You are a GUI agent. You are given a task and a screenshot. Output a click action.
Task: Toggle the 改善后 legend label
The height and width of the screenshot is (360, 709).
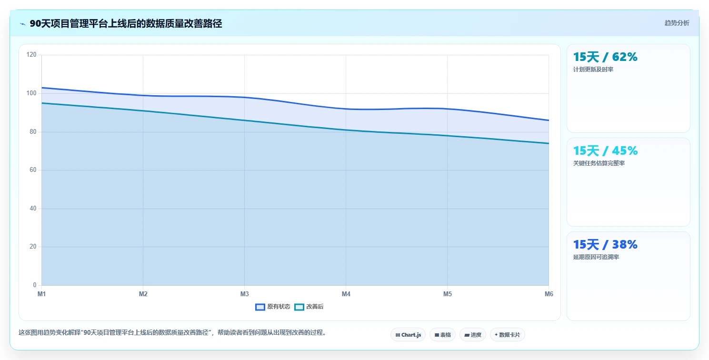[315, 307]
